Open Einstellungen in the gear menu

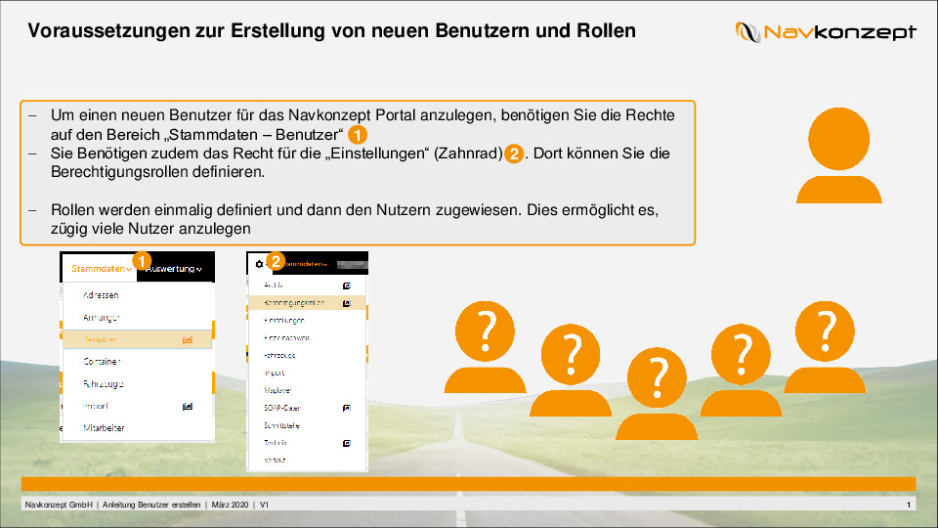tap(284, 321)
